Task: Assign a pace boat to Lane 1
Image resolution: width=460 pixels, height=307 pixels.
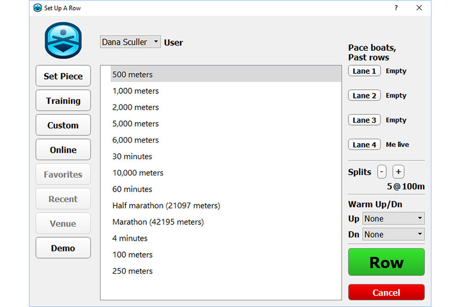Action: pos(364,71)
